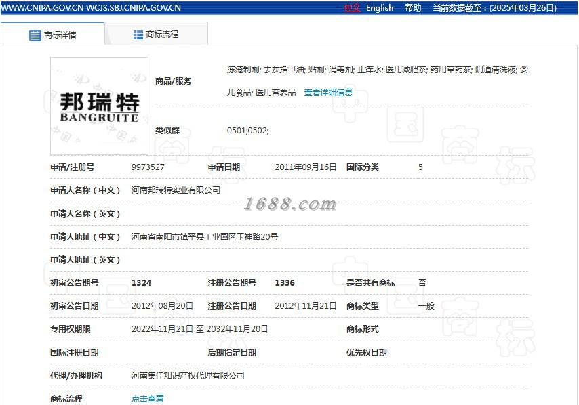This screenshot has width=579, height=405.
Task: Open 查看详细信息 for goods and services
Action: [328, 93]
